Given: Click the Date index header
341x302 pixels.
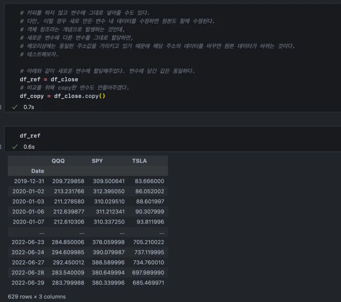Looking at the screenshot, I should tap(37, 171).
